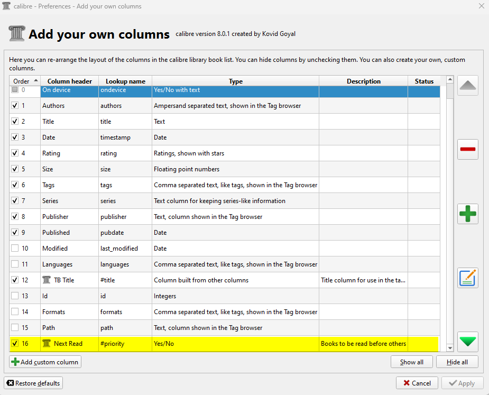The width and height of the screenshot is (489, 395).
Task: Click the '#priority' lookup name cell
Action: pos(125,344)
